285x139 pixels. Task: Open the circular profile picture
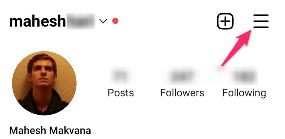click(x=44, y=83)
